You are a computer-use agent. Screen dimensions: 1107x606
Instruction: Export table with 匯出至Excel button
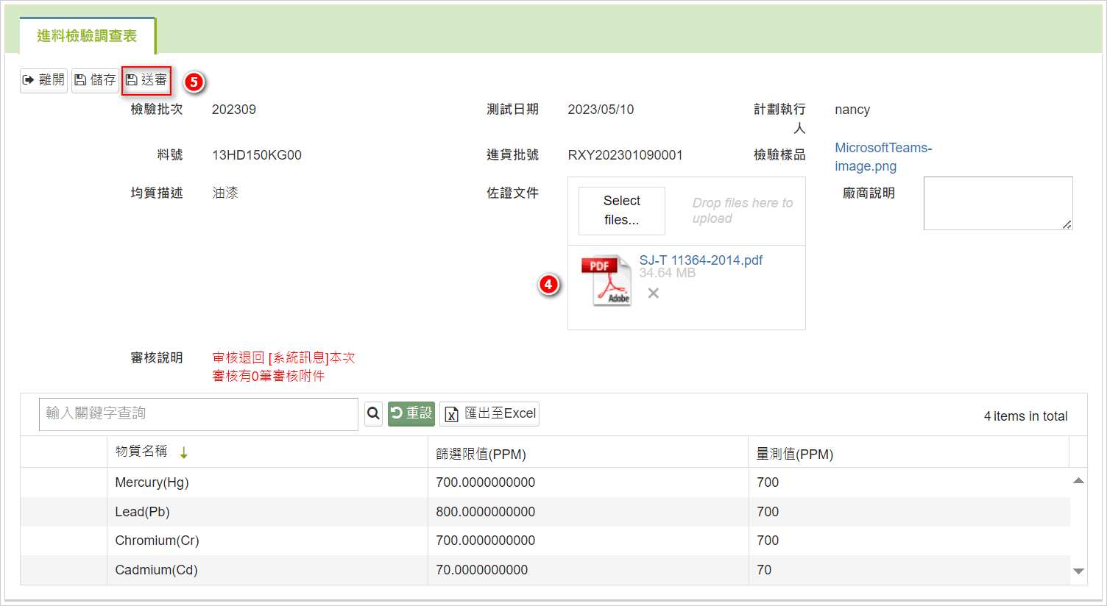tap(489, 414)
